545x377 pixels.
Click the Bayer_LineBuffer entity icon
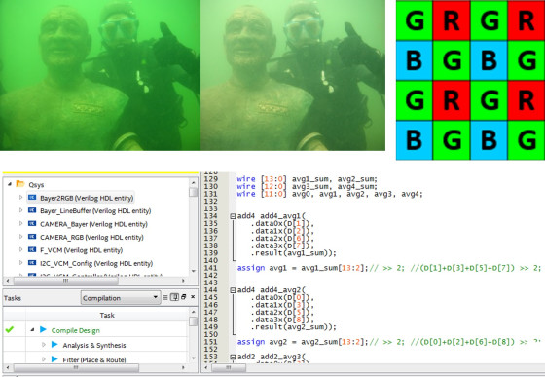[32, 210]
